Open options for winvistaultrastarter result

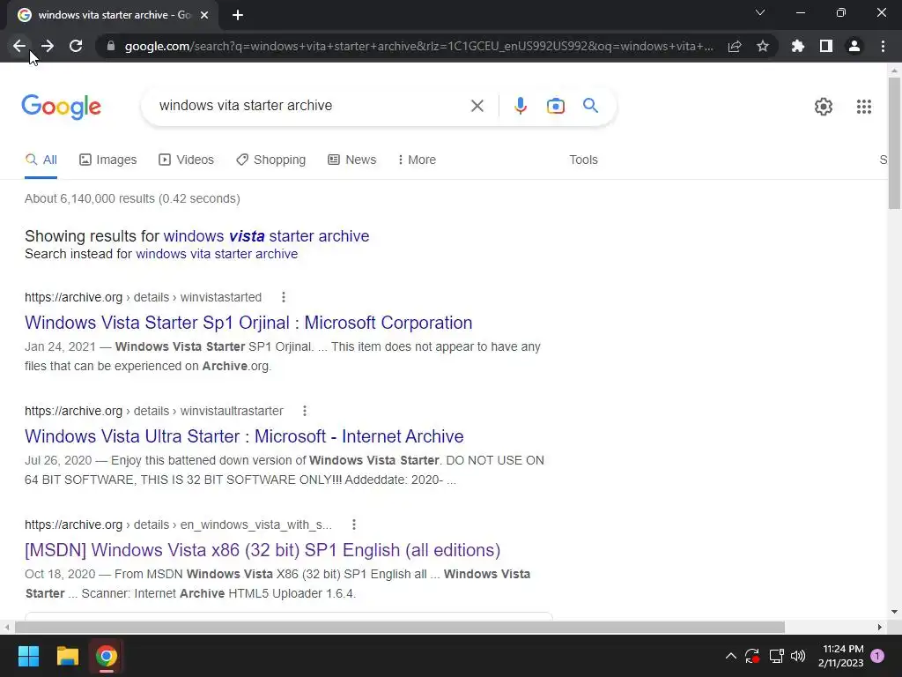(x=304, y=411)
